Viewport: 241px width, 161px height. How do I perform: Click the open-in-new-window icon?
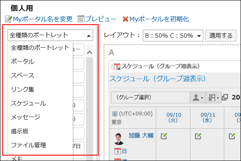pyautogui.click(x=225, y=97)
